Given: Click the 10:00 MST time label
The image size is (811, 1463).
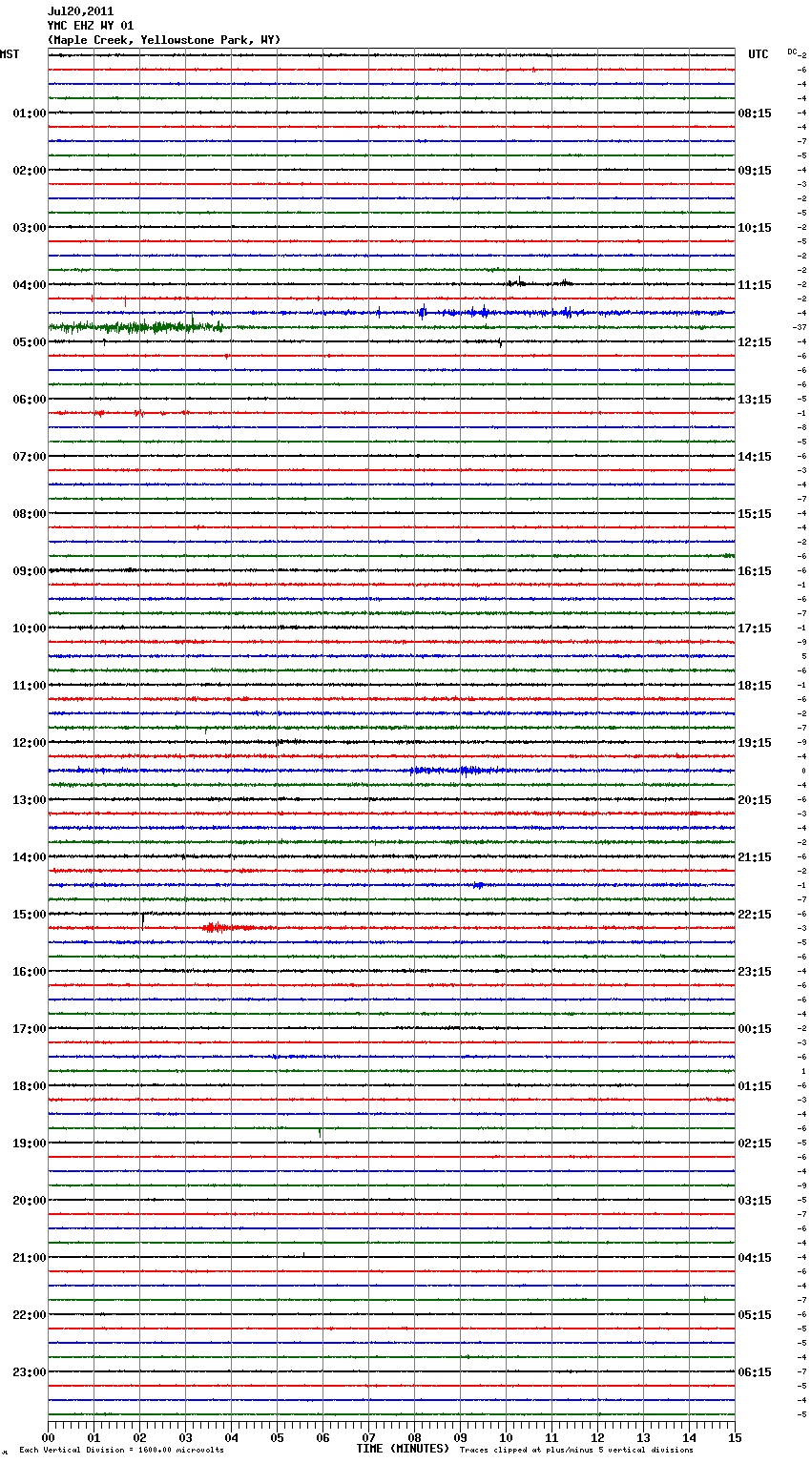Looking at the screenshot, I should click(x=30, y=628).
